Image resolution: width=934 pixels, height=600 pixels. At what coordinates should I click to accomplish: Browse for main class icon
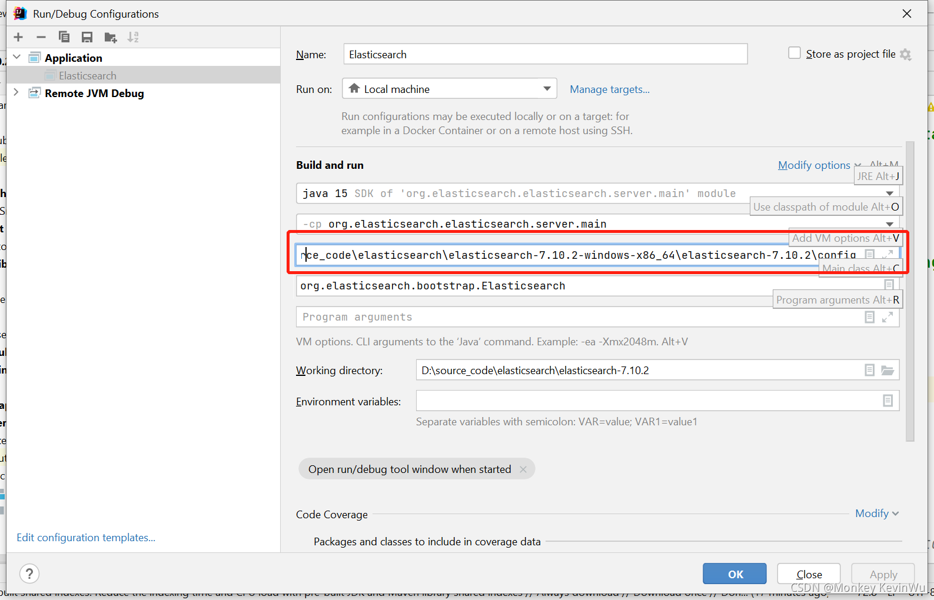click(x=889, y=285)
